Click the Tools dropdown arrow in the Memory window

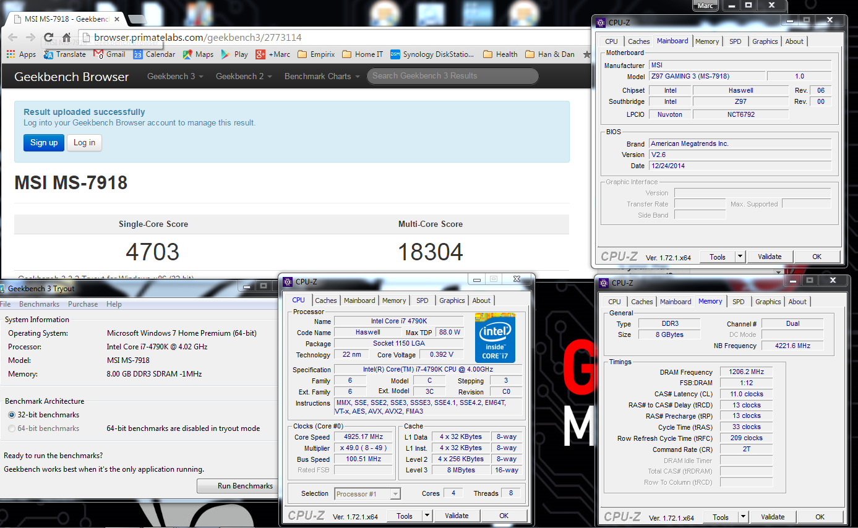tap(743, 517)
